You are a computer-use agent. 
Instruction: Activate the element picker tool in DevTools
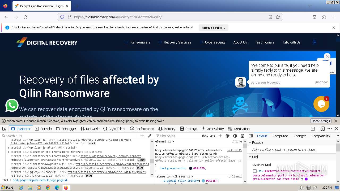click(x=4, y=129)
